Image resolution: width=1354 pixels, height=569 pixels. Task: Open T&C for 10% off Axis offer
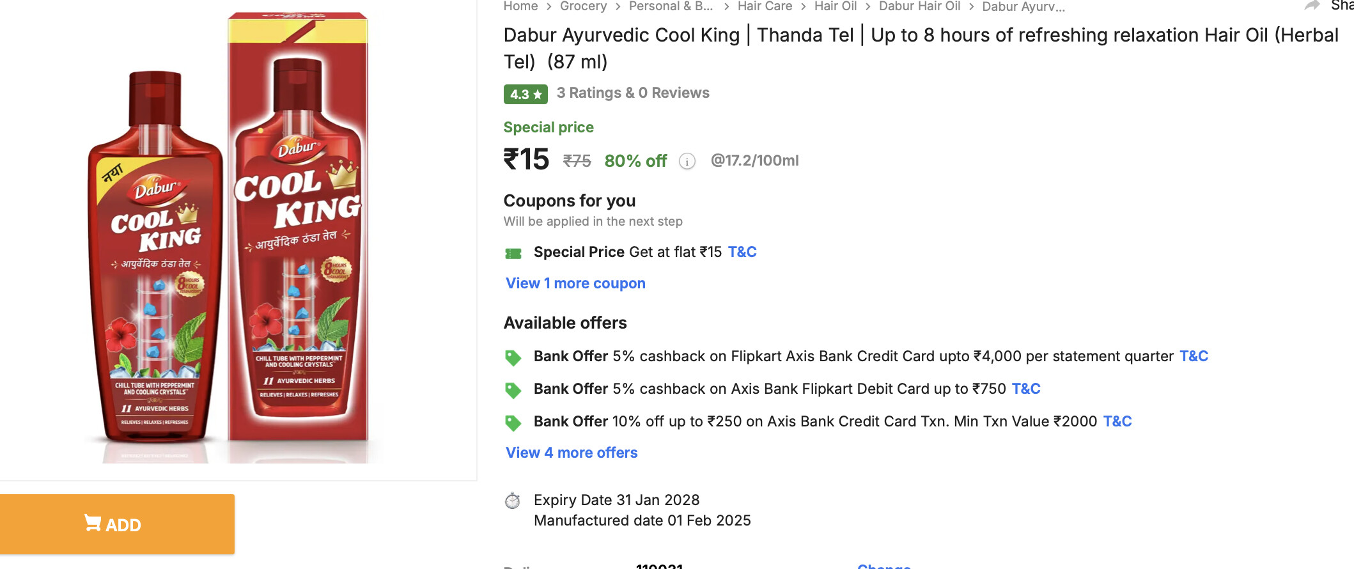click(x=1117, y=421)
